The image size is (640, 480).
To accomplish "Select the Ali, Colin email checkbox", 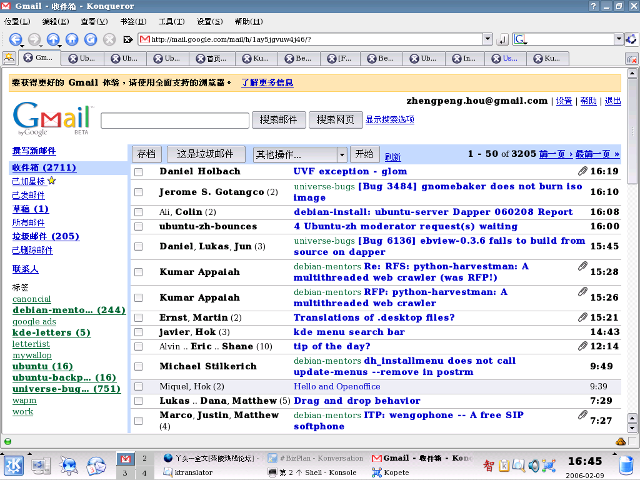I will (139, 212).
